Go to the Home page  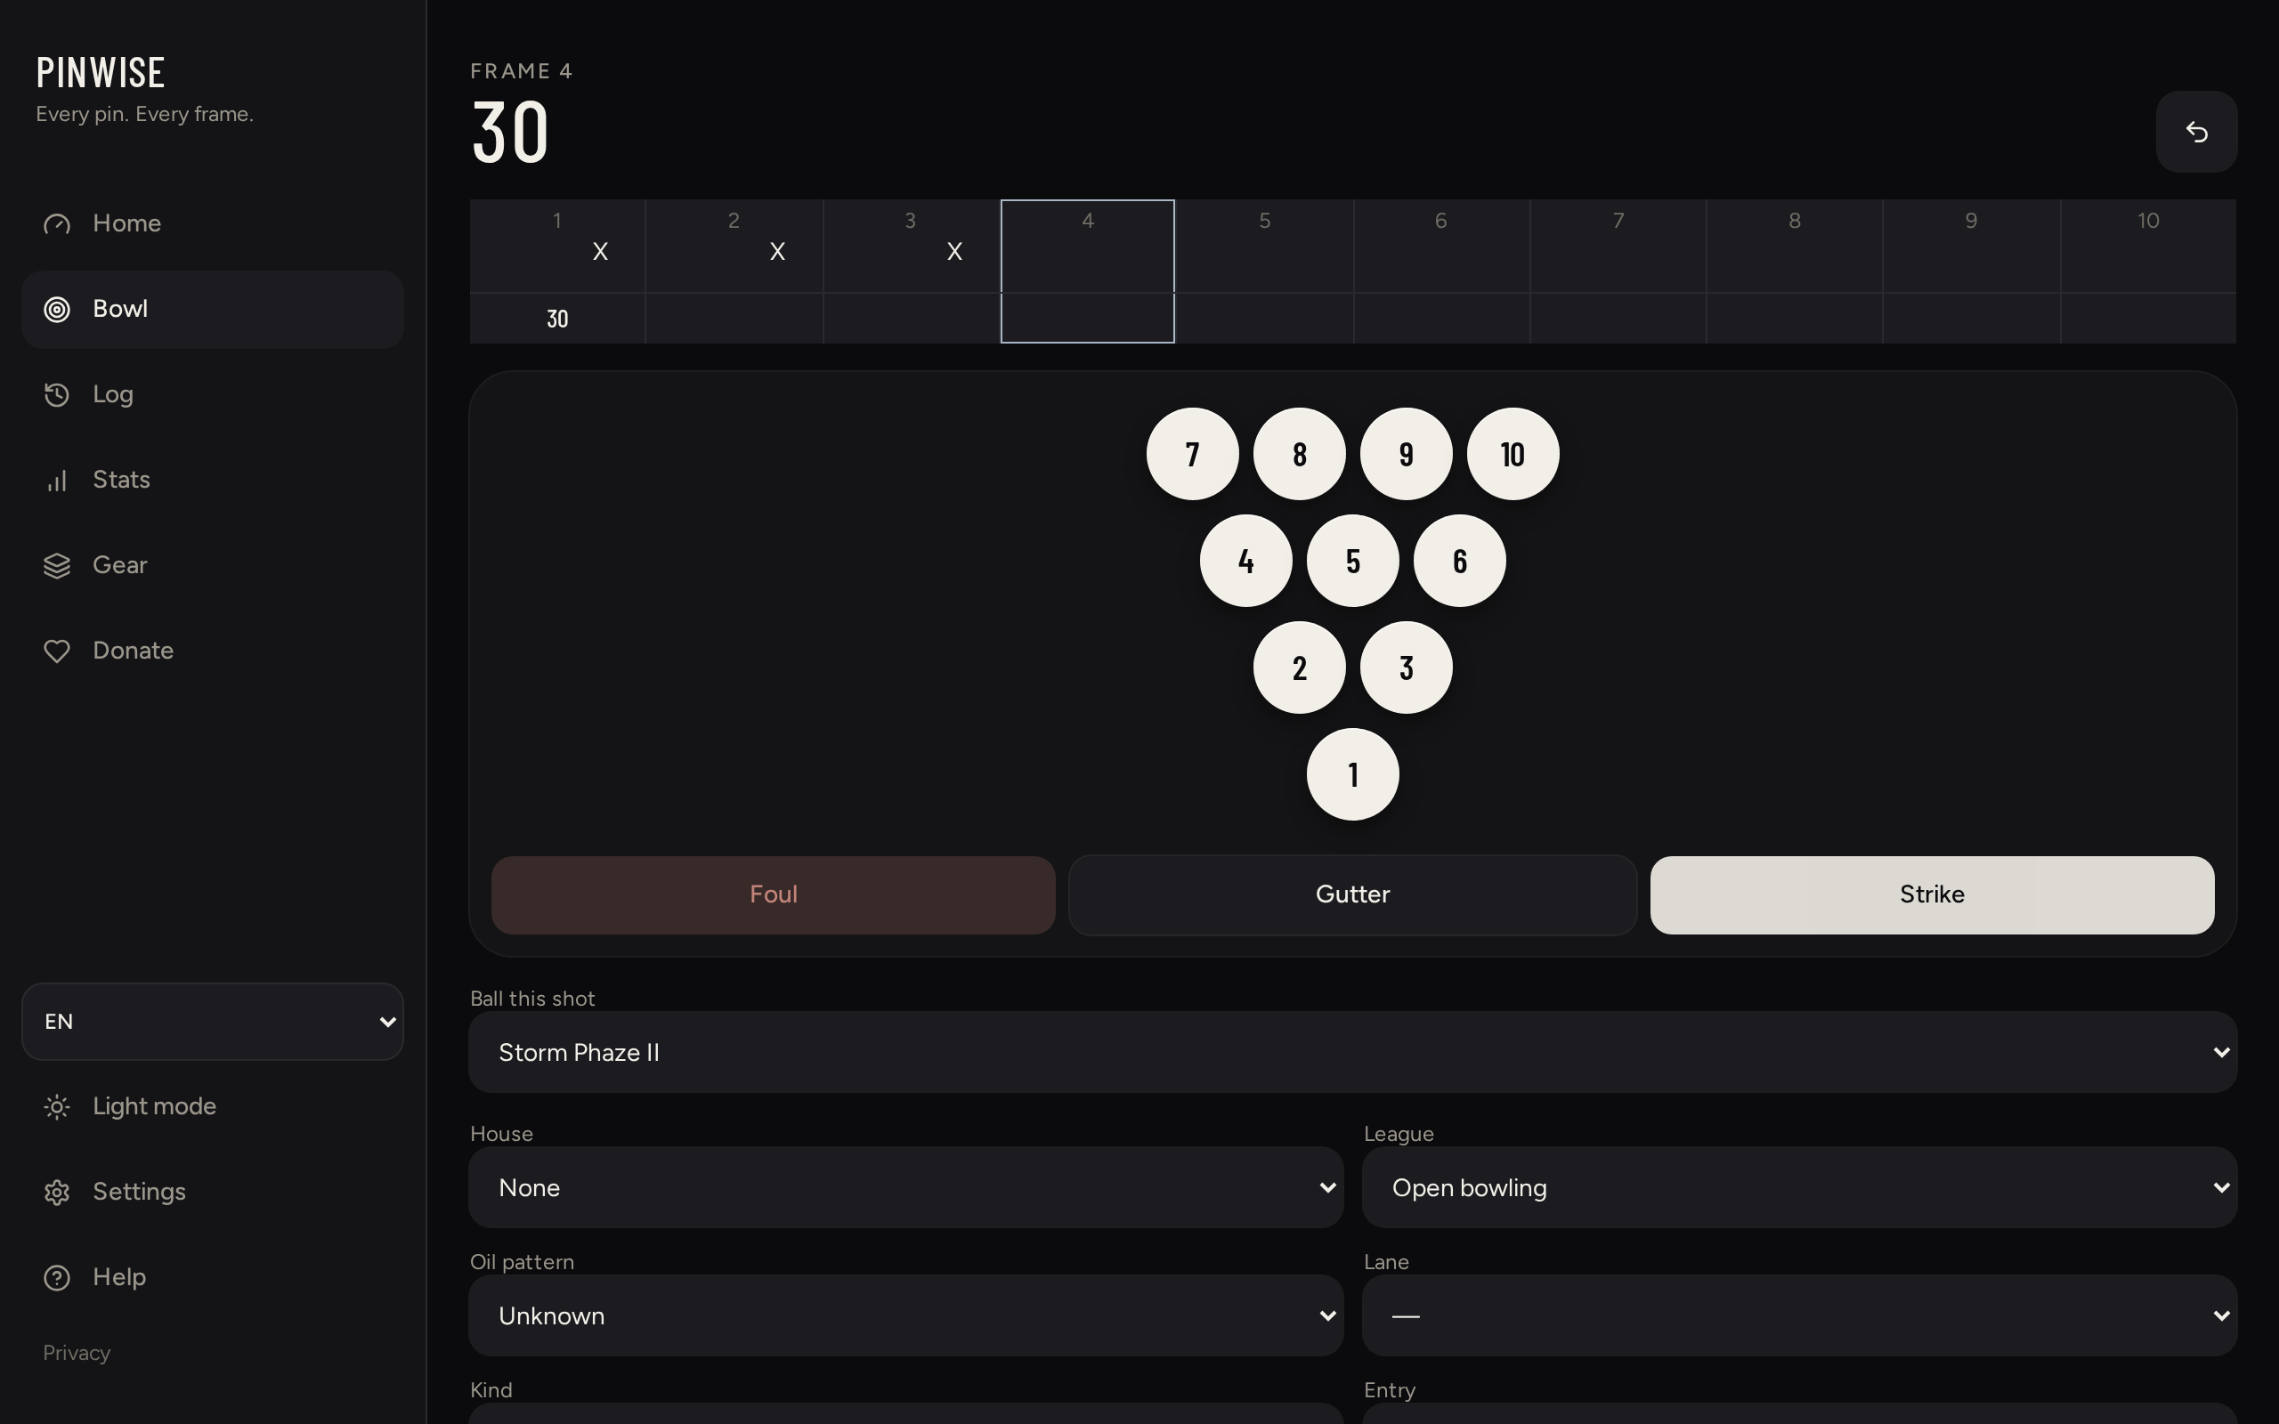point(213,224)
